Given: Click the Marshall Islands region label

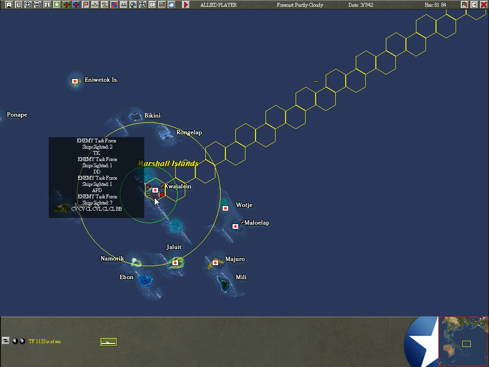Looking at the screenshot, I should click(x=168, y=163).
